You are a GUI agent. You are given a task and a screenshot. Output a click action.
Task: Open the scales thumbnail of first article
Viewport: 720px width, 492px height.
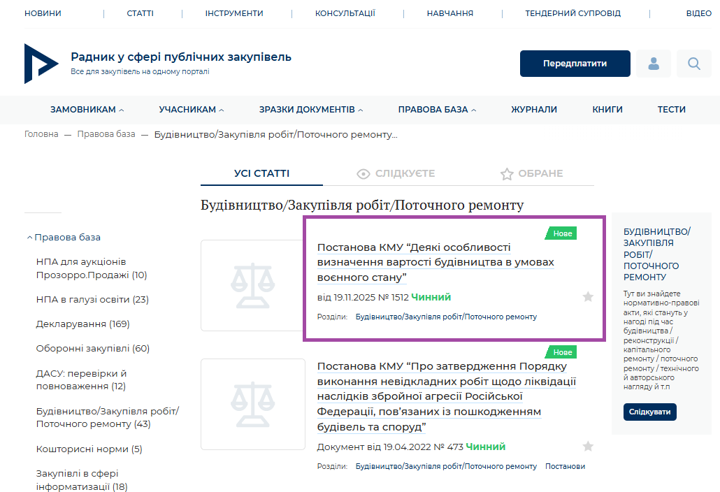click(252, 285)
